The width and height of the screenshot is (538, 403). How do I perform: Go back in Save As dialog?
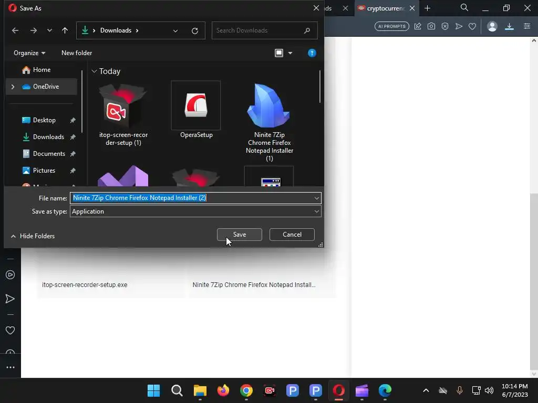15,30
